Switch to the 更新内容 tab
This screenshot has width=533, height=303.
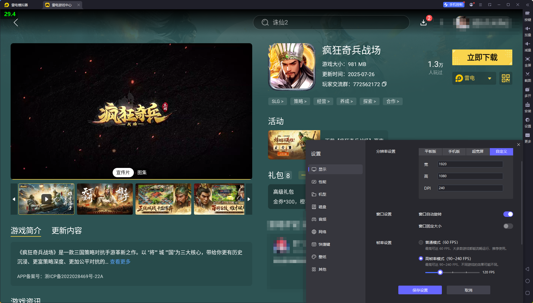click(x=67, y=231)
